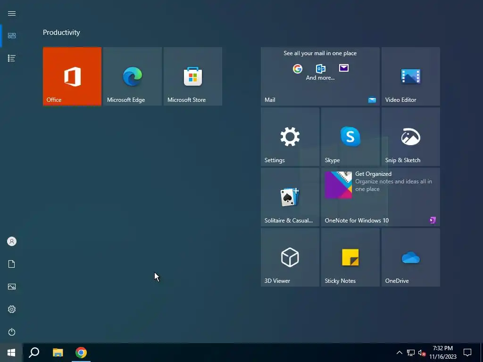This screenshot has height=362, width=483.
Task: Click the Show desktop sliver at the taskbar edge
Action: [482, 353]
